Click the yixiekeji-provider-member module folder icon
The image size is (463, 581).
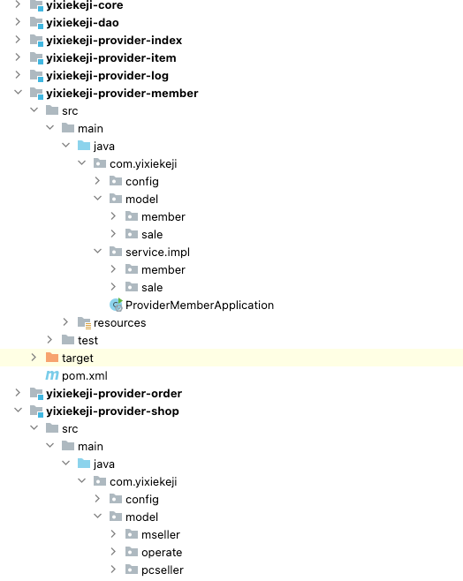[x=37, y=94]
